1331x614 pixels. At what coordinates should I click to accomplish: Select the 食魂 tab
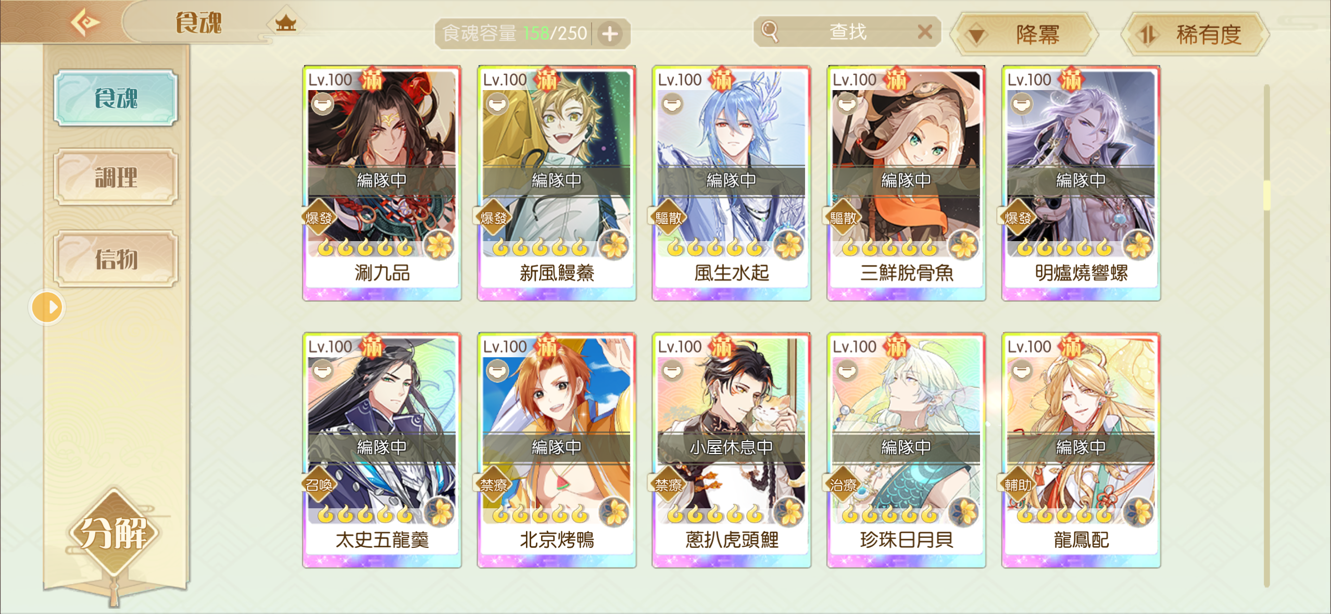tap(116, 97)
